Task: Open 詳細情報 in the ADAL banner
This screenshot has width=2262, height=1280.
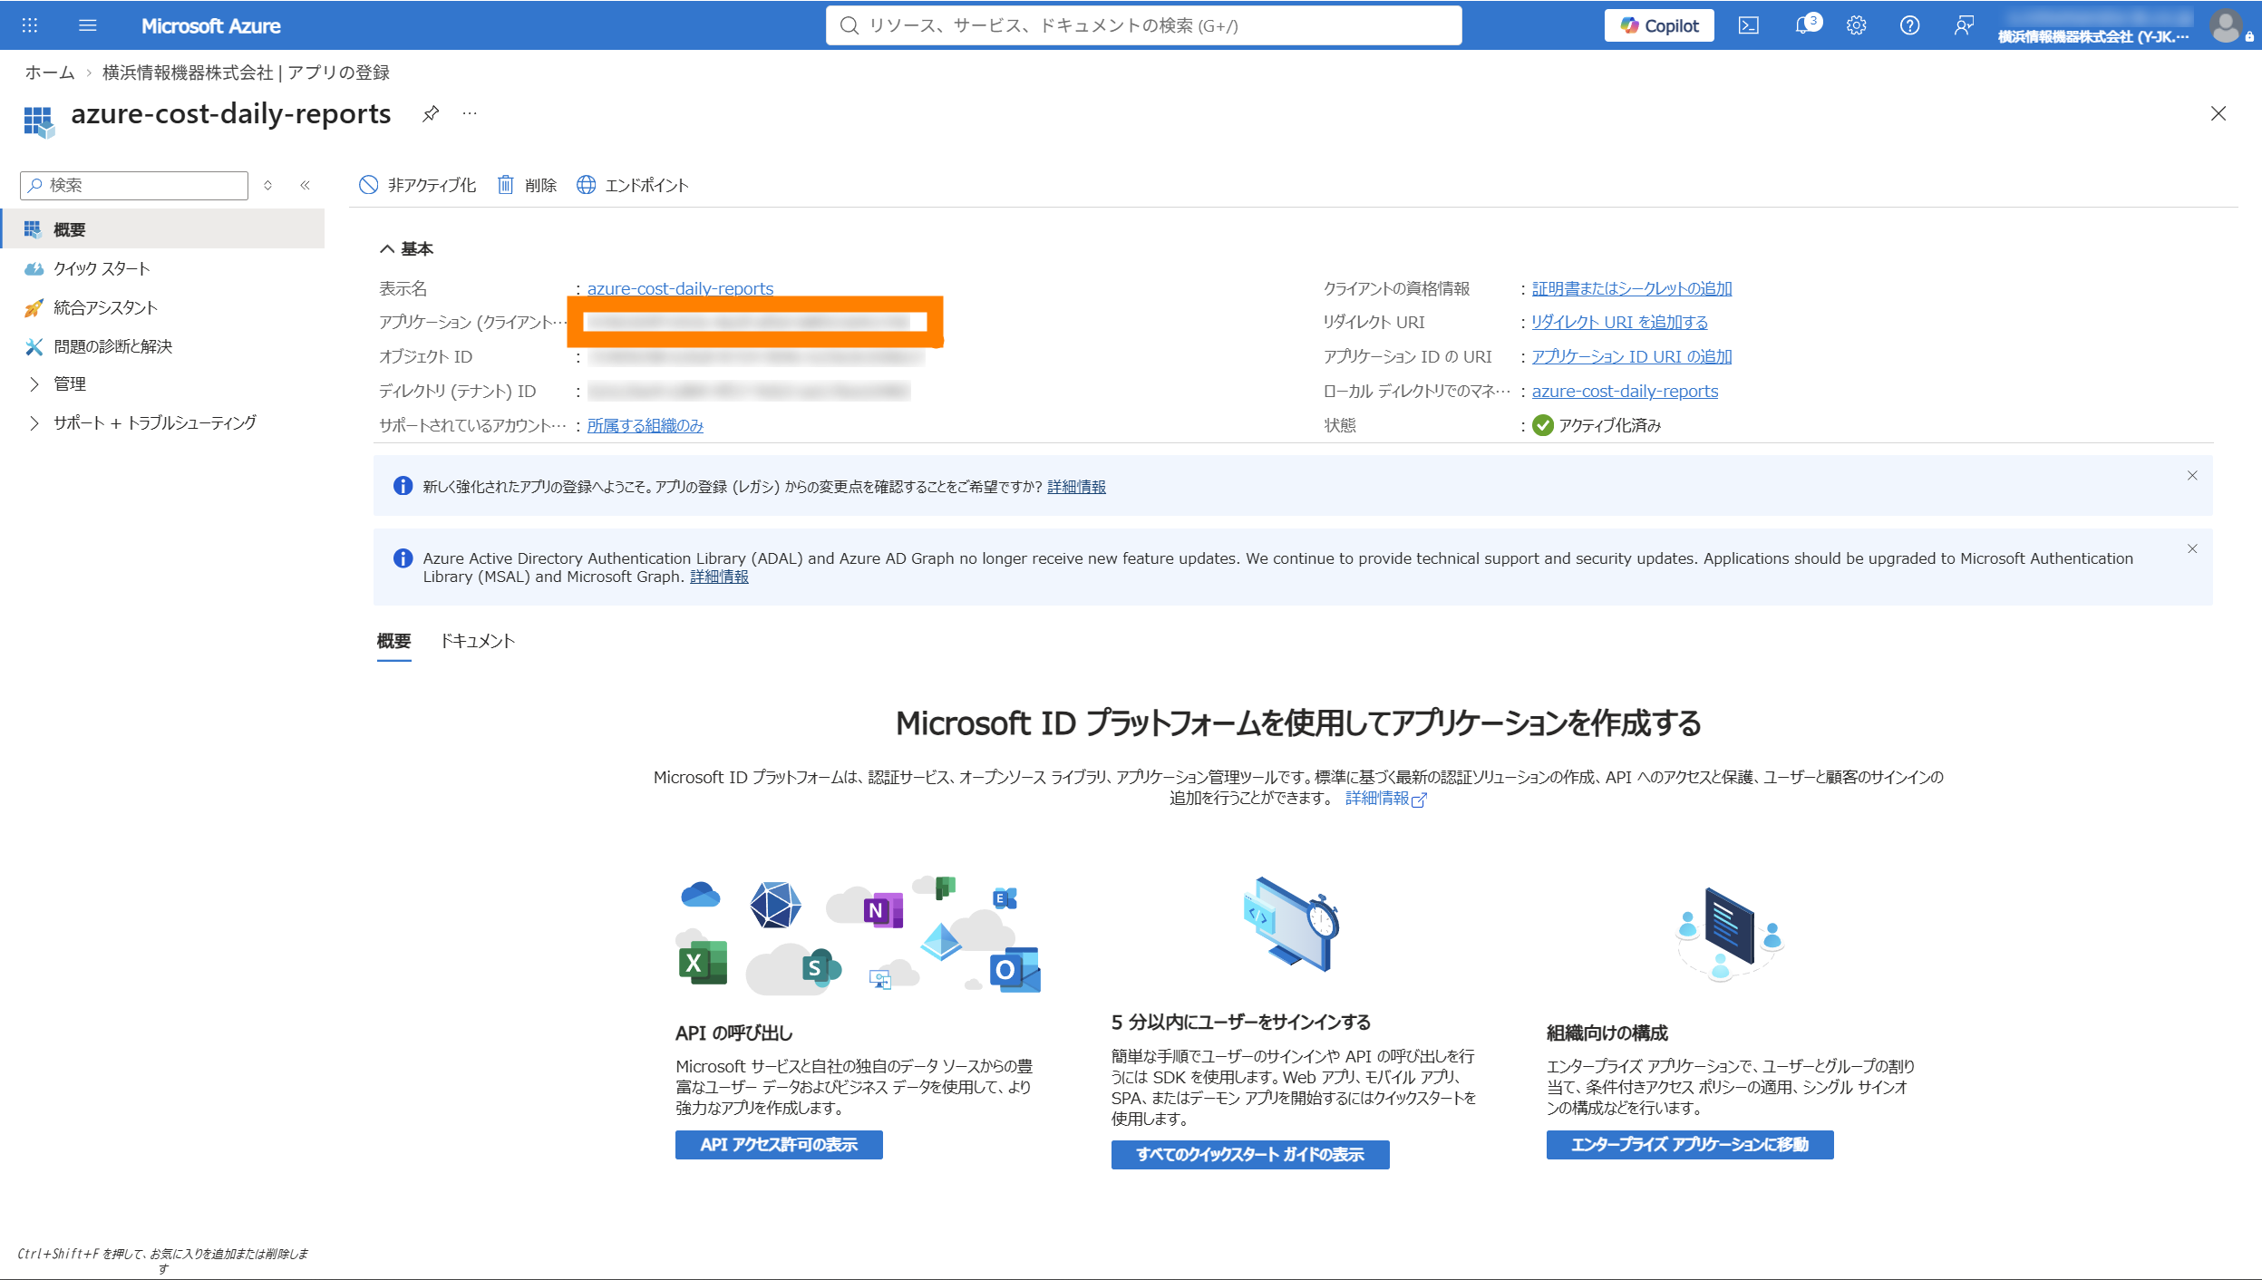Action: [719, 577]
